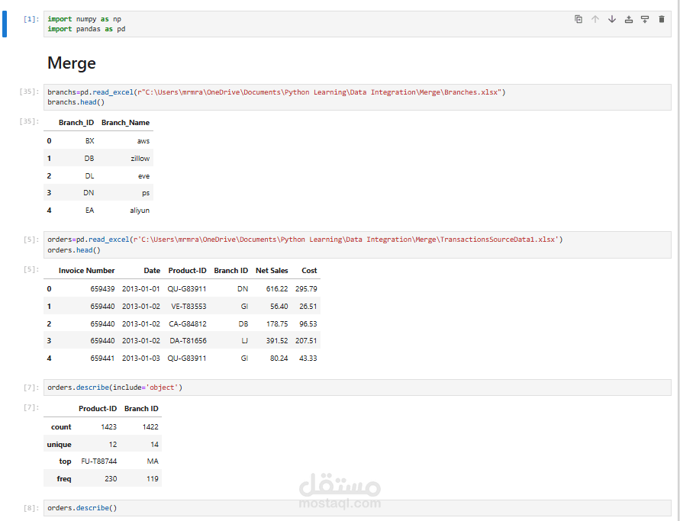
Task: Click the blue collapser bar of cell 1
Action: [5, 24]
